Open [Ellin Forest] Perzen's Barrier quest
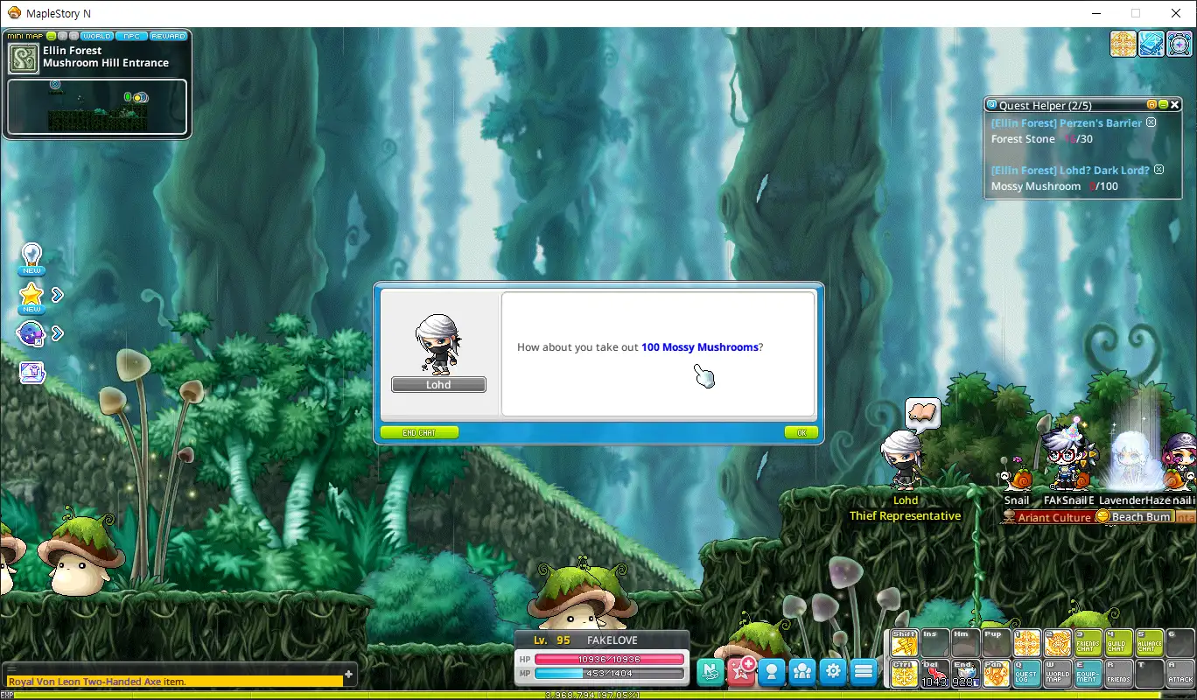Image resolution: width=1197 pixels, height=700 pixels. click(1066, 123)
